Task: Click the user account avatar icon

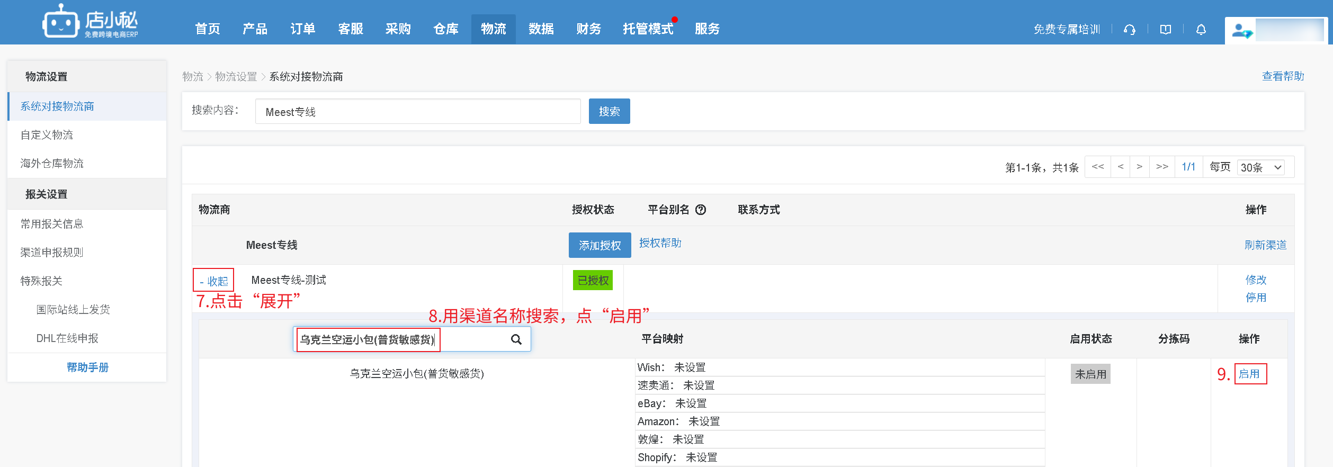Action: (1241, 31)
